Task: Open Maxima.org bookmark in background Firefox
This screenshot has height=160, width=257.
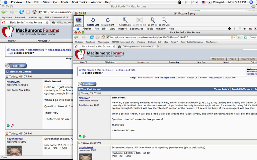Action: (35, 17)
